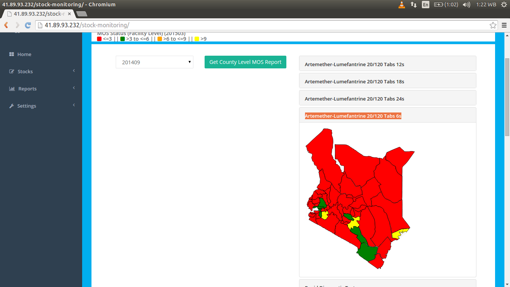Click the Reports bar chart icon
This screenshot has width=510, height=287.
(12, 89)
